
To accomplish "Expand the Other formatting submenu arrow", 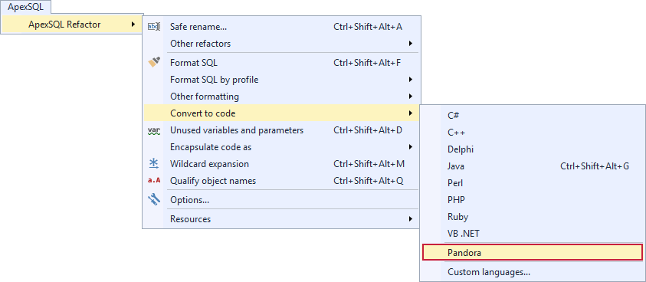I will pyautogui.click(x=411, y=97).
